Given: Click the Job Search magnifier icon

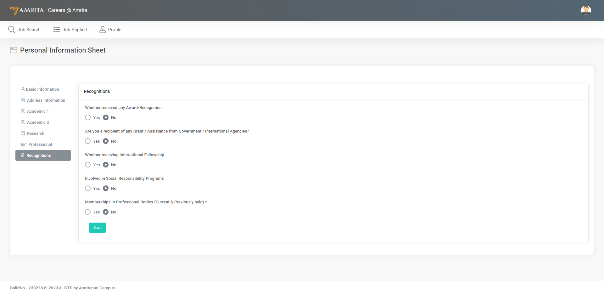Looking at the screenshot, I should (x=12, y=30).
